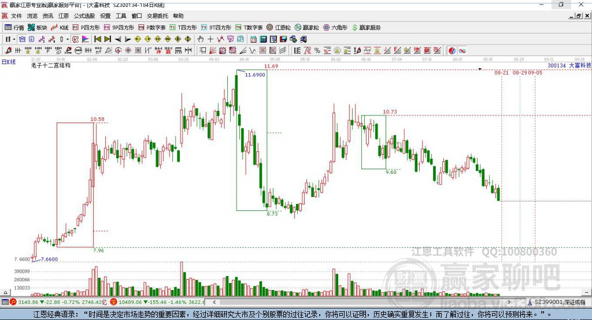The height and width of the screenshot is (320, 592).
Task: Click the 日K线 chart period label
Action: coord(9,62)
